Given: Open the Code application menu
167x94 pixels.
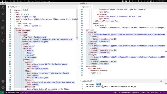Looking at the screenshot, I should coord(6,1).
